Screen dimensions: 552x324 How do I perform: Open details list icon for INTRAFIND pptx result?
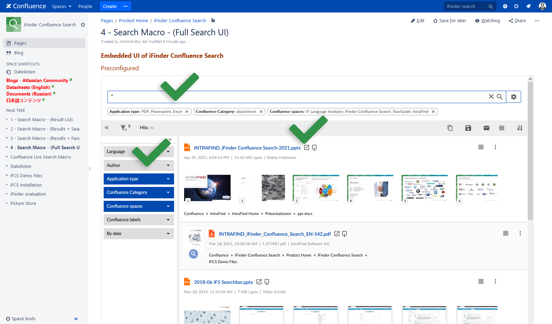(481, 147)
